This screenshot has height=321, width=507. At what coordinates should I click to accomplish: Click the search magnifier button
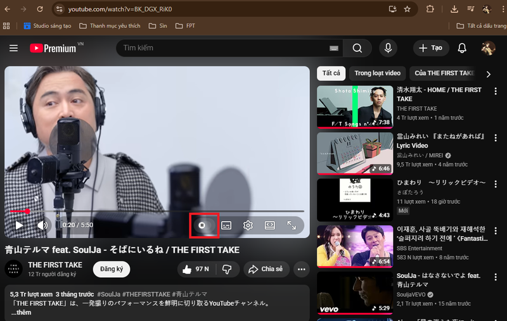click(x=357, y=48)
